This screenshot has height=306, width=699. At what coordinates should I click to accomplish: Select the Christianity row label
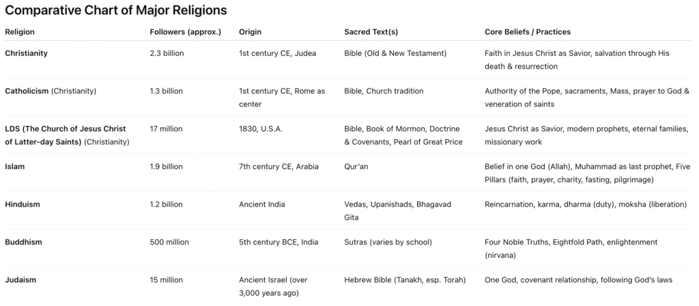pos(27,53)
